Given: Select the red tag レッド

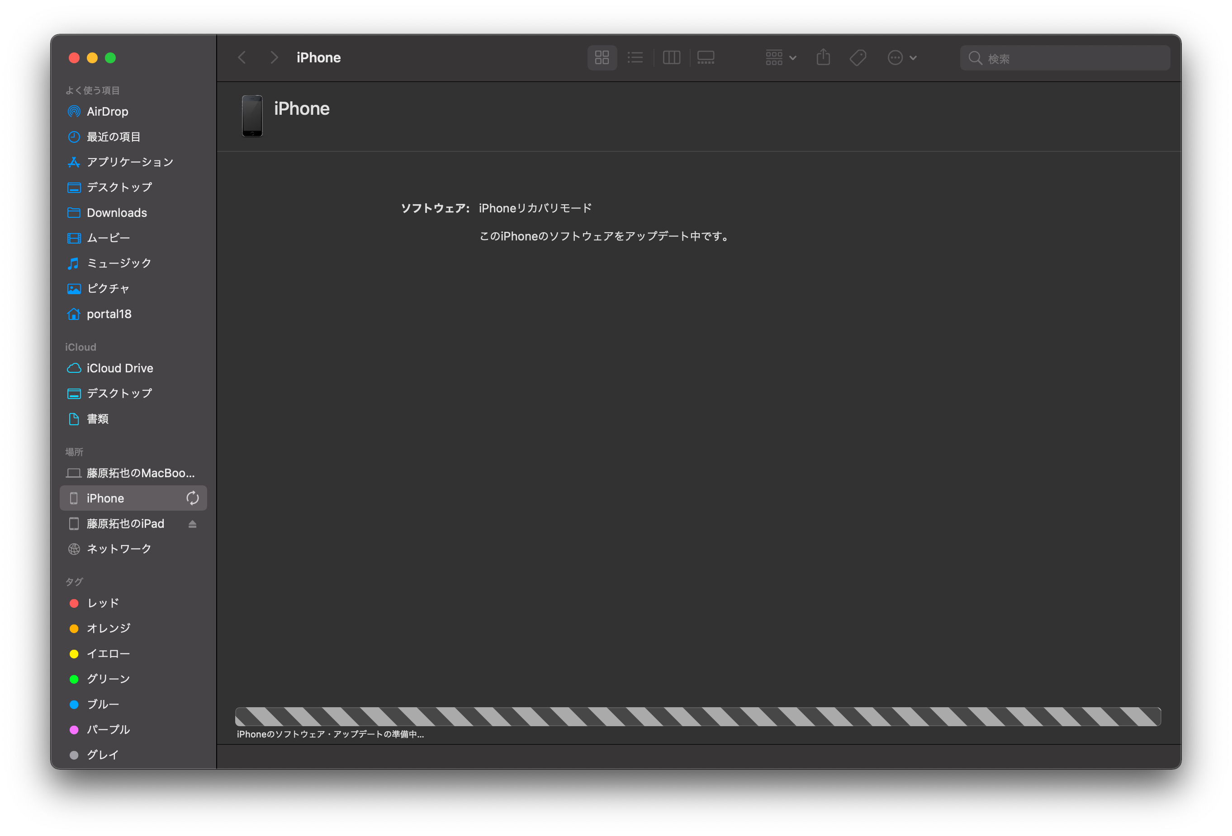Looking at the screenshot, I should 103,603.
